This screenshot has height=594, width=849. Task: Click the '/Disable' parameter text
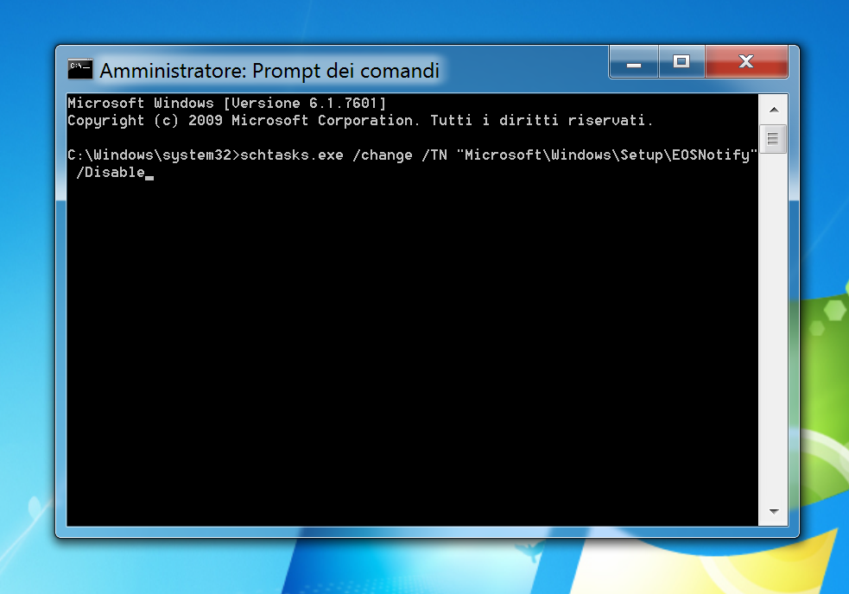pyautogui.click(x=111, y=172)
